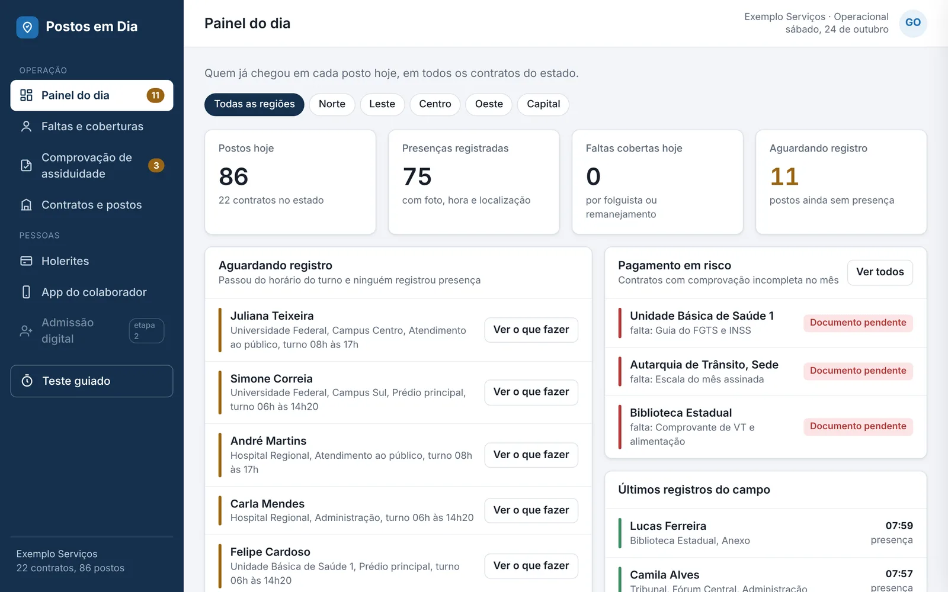Open the Presenças registradas 75 card
Screen dimensions: 948x592
coord(474,182)
